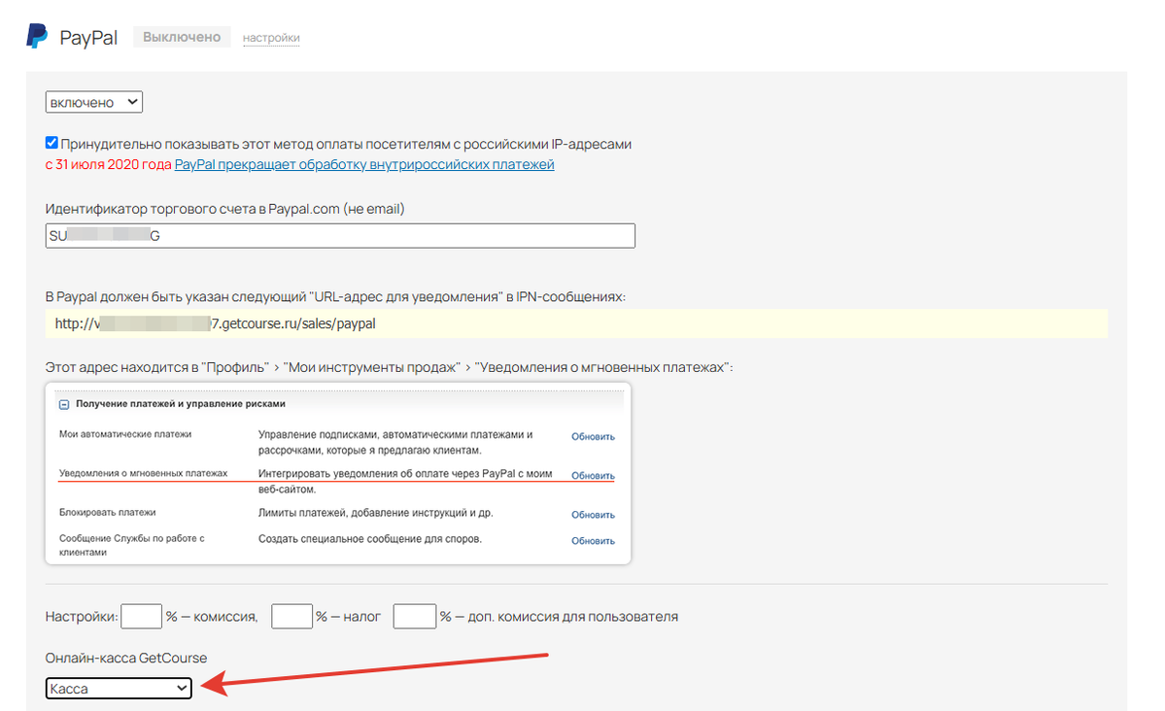The image size is (1165, 711).
Task: Click the getcourse.ru/sales/paypal notification URL text
Action: pos(216,323)
